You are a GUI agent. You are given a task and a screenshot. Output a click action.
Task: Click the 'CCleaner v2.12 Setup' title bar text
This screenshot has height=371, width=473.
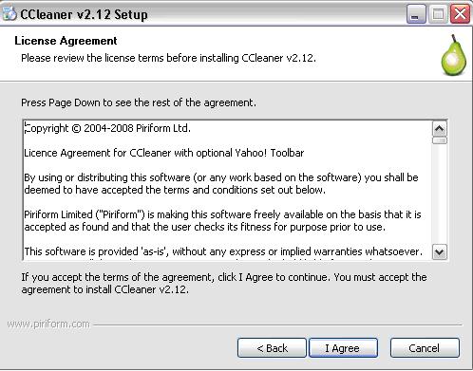click(84, 14)
